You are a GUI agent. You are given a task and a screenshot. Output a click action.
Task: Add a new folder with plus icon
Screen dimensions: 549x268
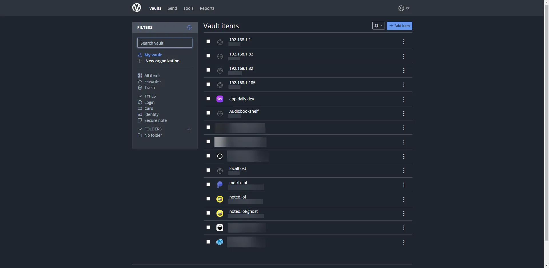[189, 129]
